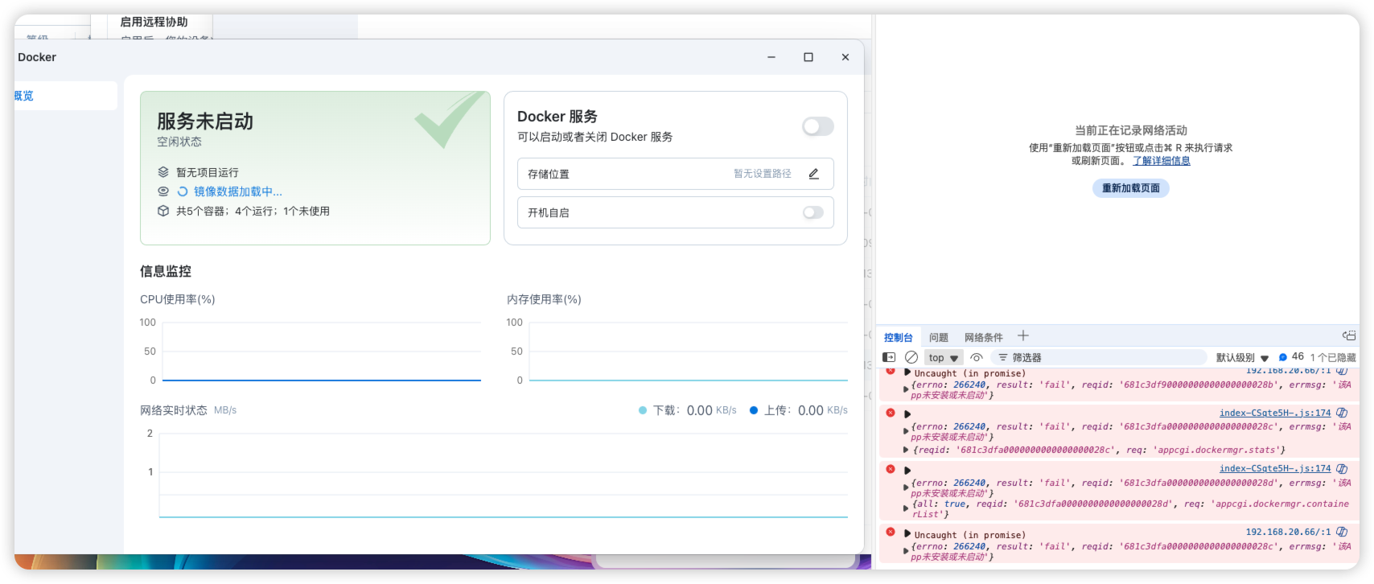
Task: Click the 网络实时状态 chart area
Action: [x=503, y=475]
